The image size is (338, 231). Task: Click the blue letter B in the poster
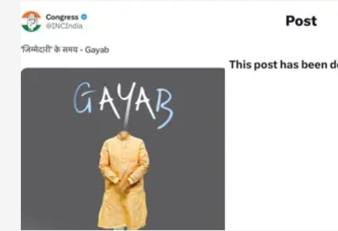165,108
